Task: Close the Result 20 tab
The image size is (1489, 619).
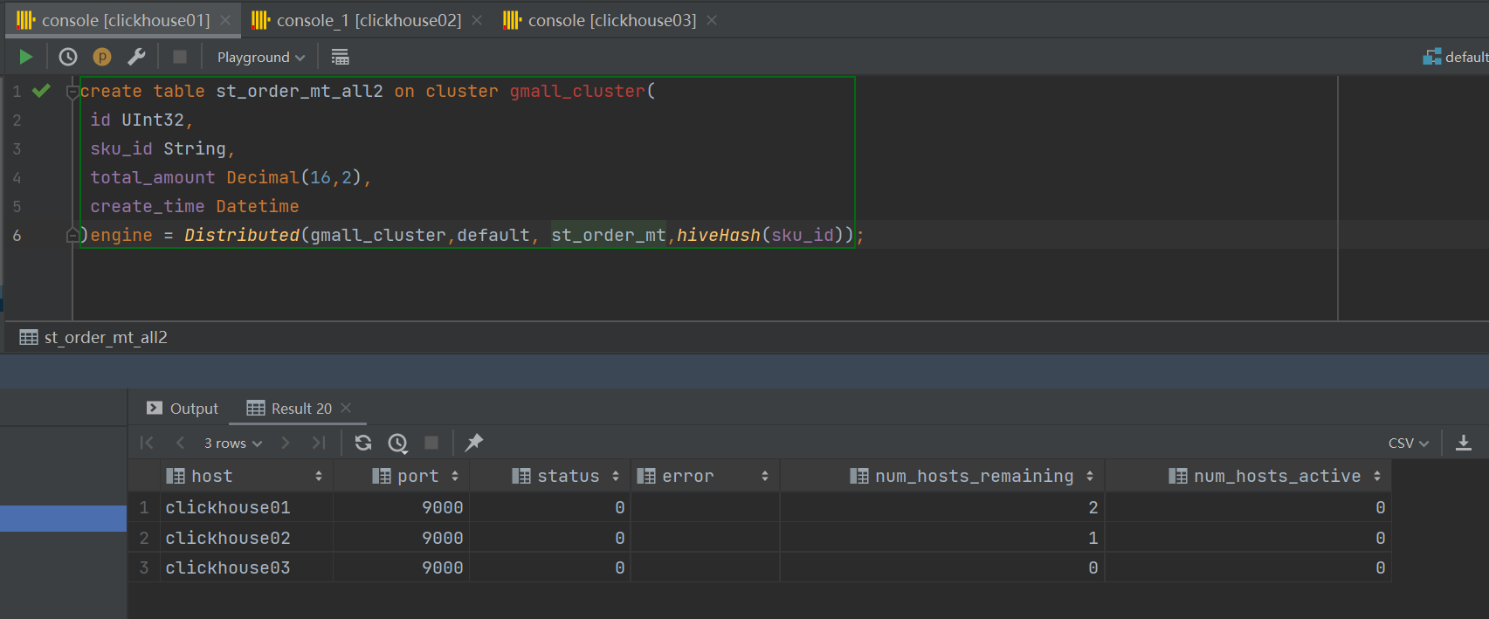Action: point(346,408)
